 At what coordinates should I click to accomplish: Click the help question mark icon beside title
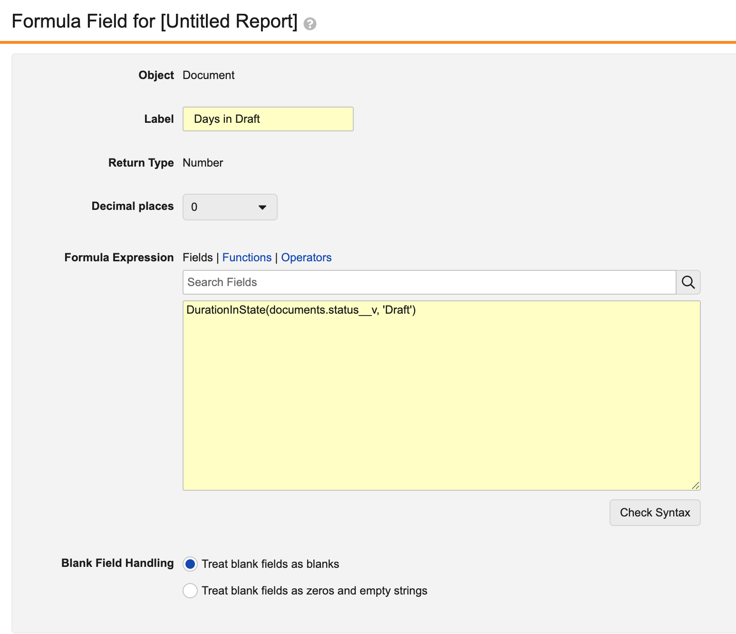pyautogui.click(x=310, y=24)
